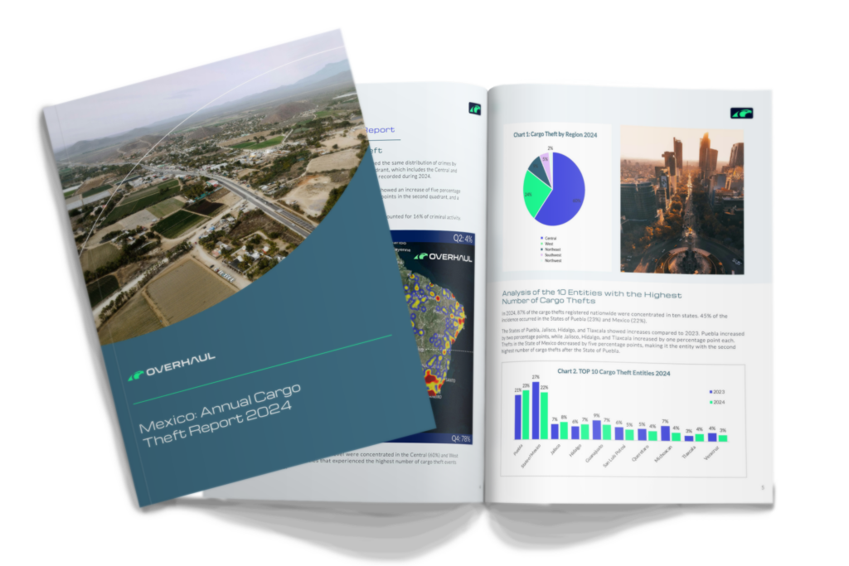Click the heading 'Analysis of the 10 Entities with the Highest'
The image size is (849, 566).
(x=592, y=293)
